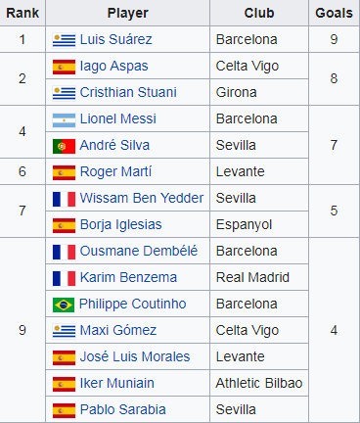Click the Brazil flag beside Philippe Coutinho
Image resolution: width=360 pixels, height=423 pixels.
[64, 305]
